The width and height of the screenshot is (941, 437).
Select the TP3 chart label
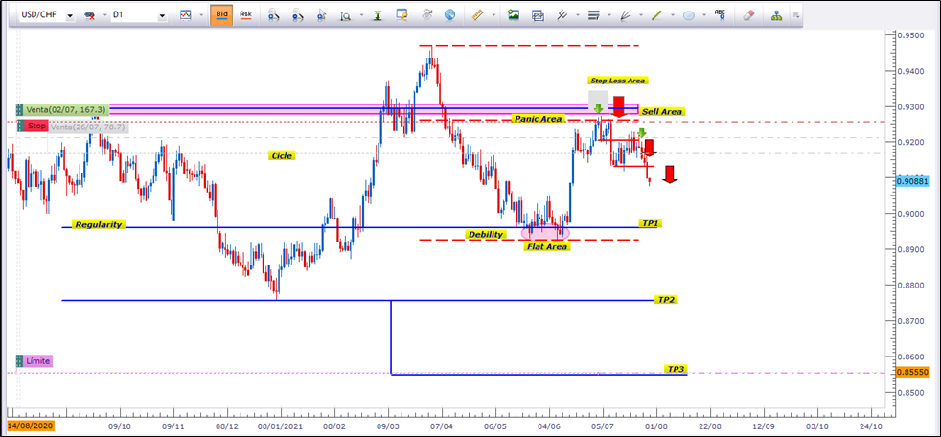(676, 368)
